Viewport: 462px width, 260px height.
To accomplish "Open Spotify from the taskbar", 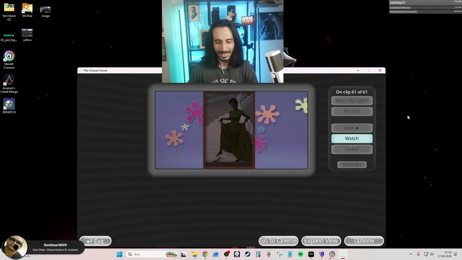I will (x=300, y=254).
